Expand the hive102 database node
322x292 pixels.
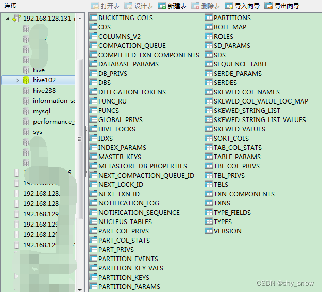tap(17, 80)
